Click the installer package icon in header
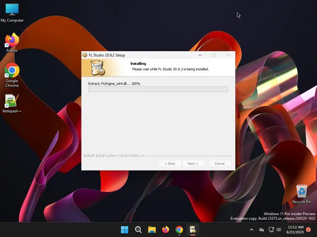Viewport: 317px width, 237px height. tap(98, 68)
